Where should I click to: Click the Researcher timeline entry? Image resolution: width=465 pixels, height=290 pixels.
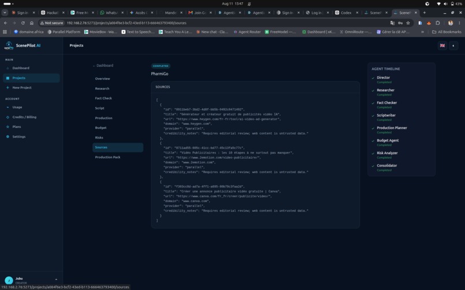385,90
